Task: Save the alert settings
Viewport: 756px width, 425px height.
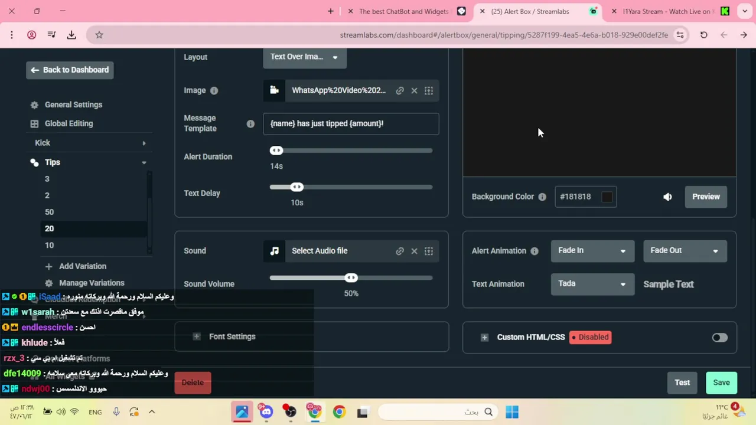Action: (x=721, y=382)
